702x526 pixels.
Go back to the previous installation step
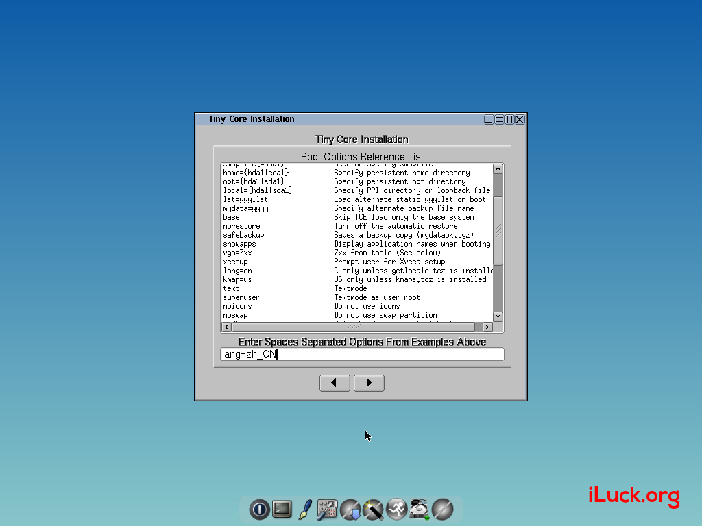tap(335, 383)
